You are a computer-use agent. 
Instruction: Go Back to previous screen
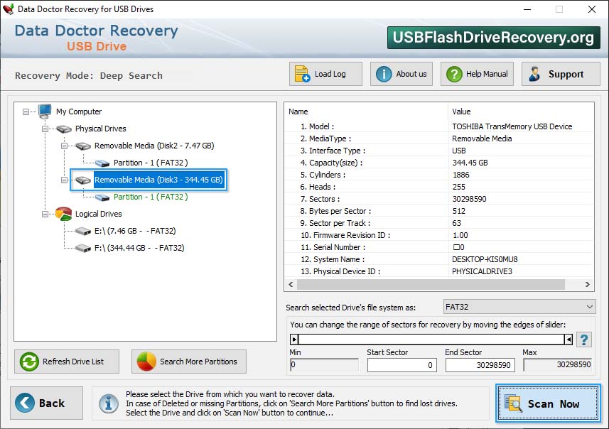(x=47, y=403)
